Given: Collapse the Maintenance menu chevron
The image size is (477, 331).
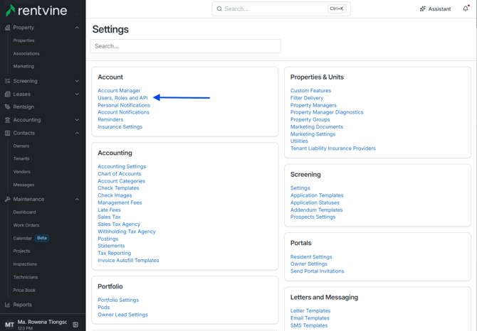Looking at the screenshot, I should click(77, 199).
